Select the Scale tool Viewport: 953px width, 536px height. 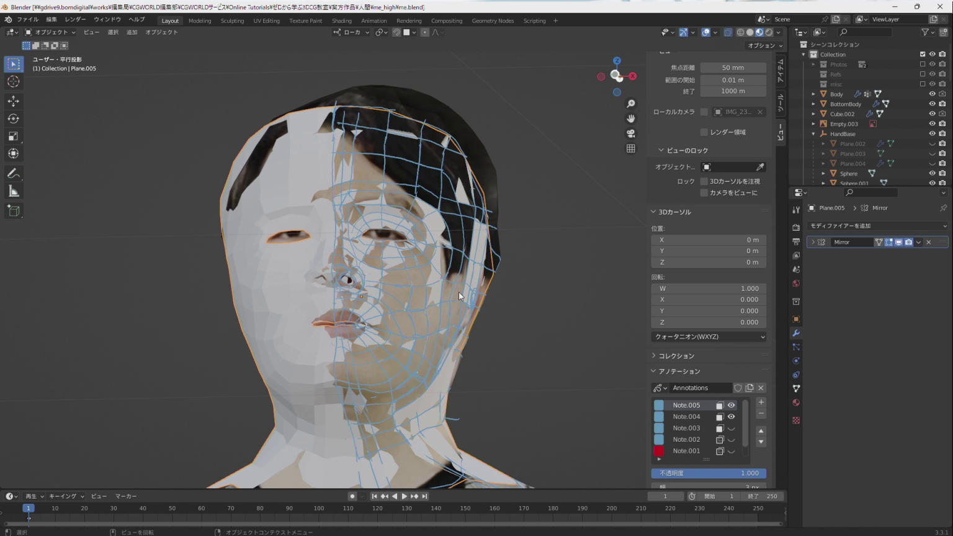tap(13, 136)
